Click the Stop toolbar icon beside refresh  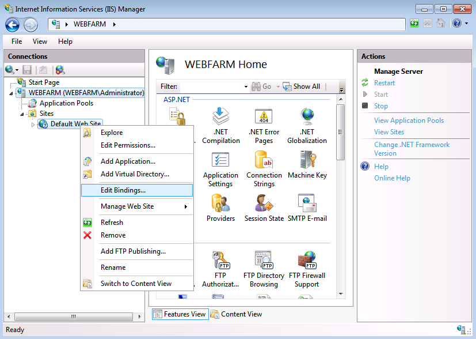tap(428, 24)
